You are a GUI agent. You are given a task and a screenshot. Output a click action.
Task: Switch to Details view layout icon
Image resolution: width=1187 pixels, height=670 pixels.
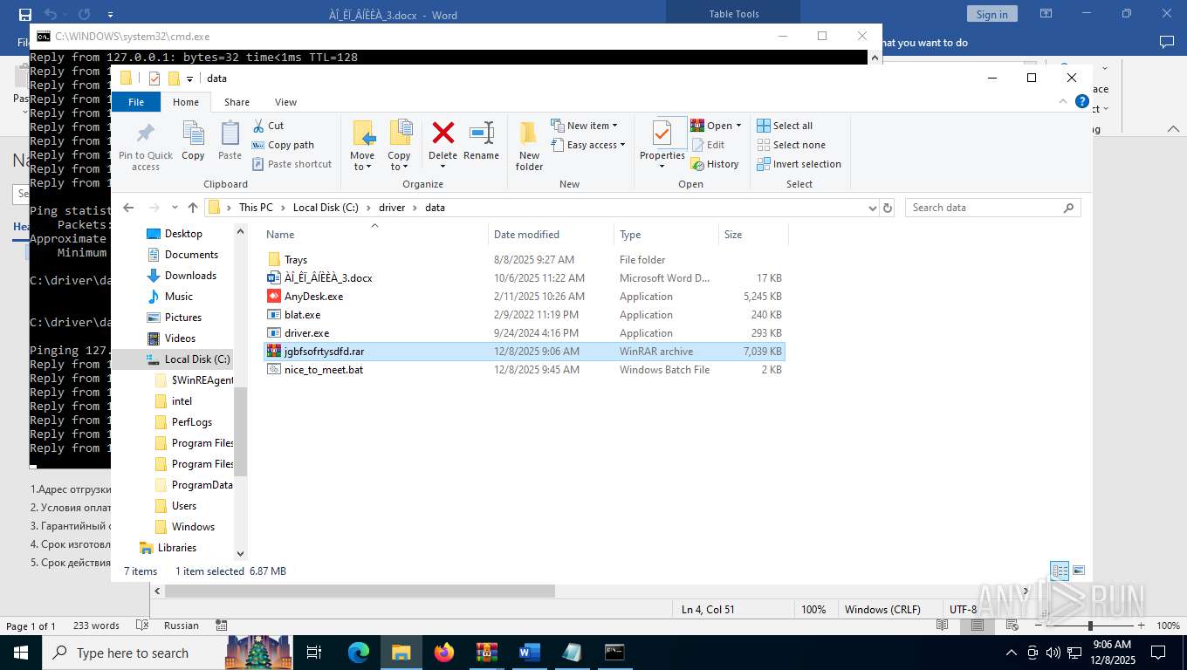click(1060, 571)
